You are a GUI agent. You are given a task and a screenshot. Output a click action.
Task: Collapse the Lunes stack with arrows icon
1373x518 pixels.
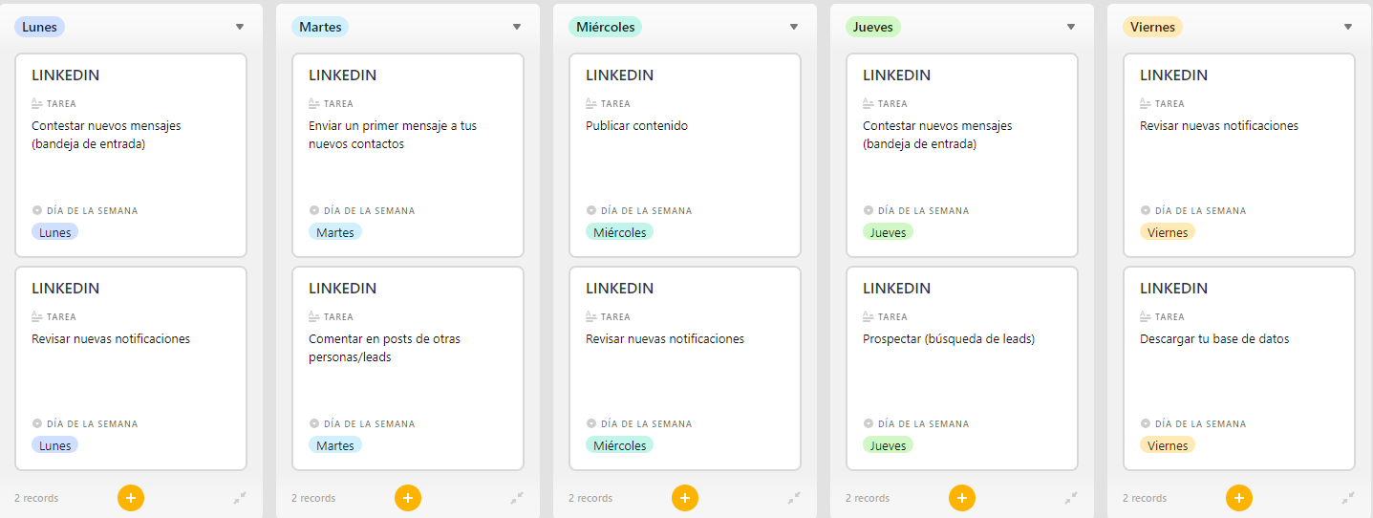tap(240, 498)
